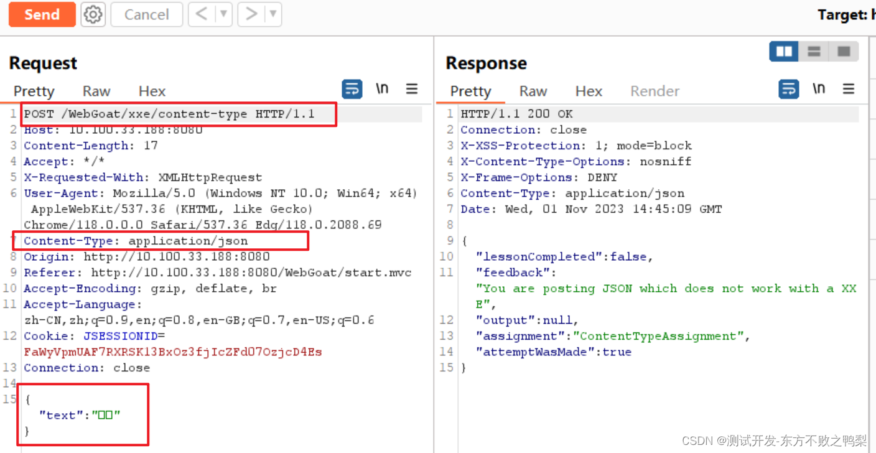Click the X-Requested-With: XMLHttpRequest header line
876x453 pixels.
click(x=143, y=177)
